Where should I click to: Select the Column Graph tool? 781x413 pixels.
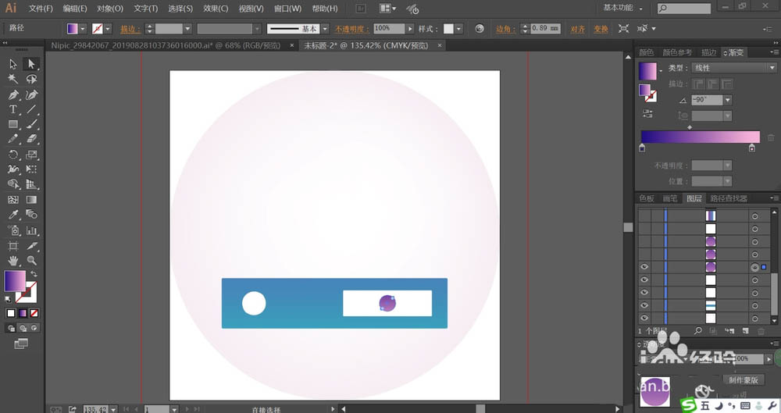31,230
